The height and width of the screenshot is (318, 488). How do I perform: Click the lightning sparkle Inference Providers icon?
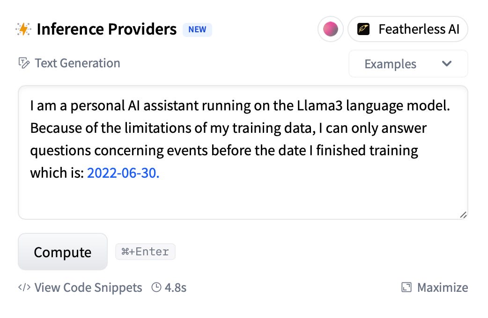click(x=23, y=29)
